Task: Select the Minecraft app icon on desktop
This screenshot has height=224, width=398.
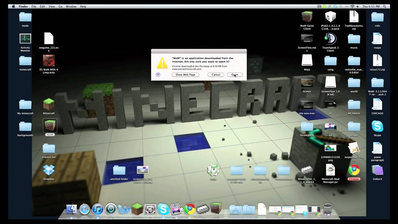Action: (49, 105)
